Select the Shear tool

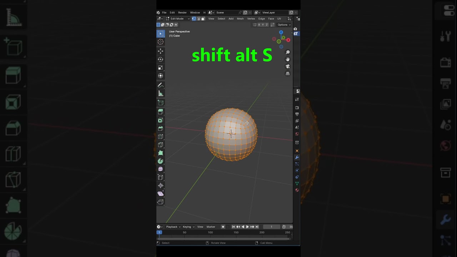pyautogui.click(x=161, y=194)
